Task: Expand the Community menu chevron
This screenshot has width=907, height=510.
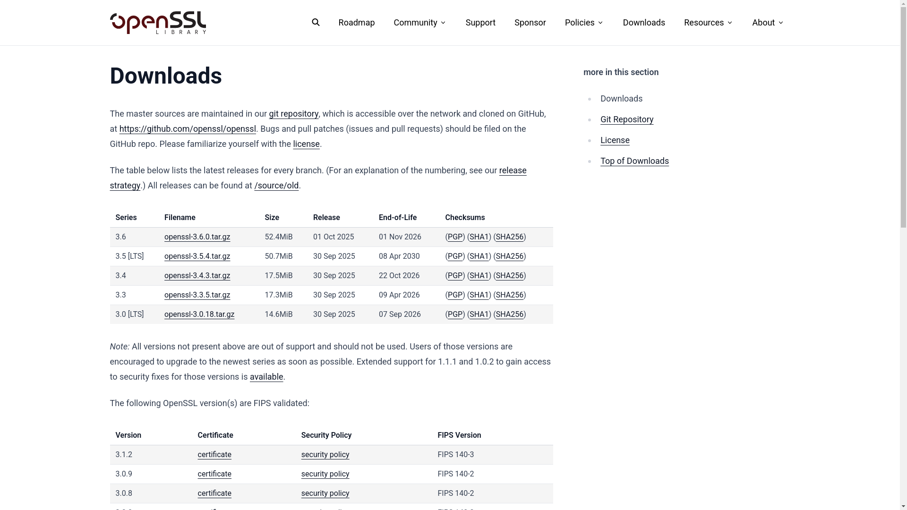Action: pyautogui.click(x=443, y=23)
